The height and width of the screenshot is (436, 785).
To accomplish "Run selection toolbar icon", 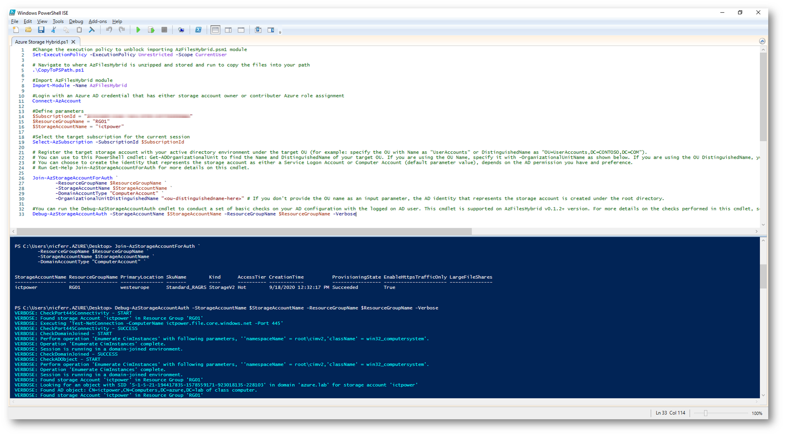I will click(151, 30).
